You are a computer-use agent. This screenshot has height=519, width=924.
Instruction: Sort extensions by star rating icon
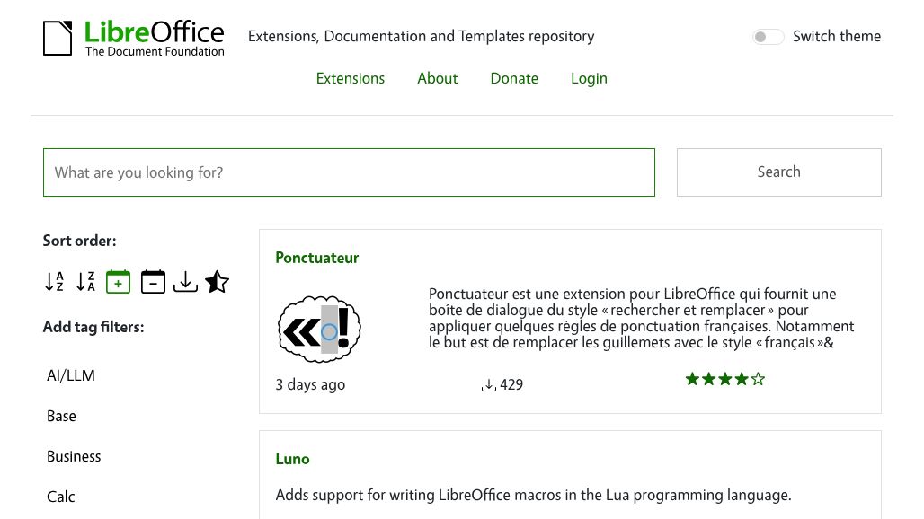pos(217,282)
